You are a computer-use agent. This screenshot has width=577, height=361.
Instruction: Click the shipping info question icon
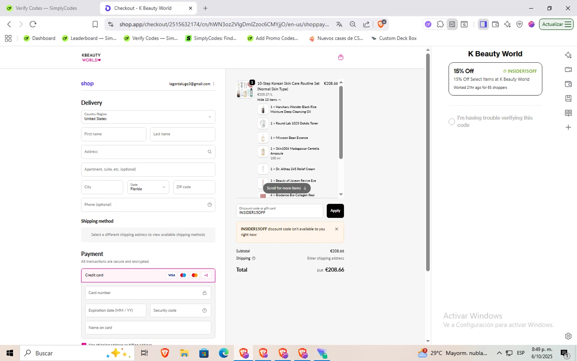253,258
